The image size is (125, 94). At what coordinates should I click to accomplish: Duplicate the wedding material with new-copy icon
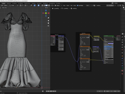click(x=111, y=5)
